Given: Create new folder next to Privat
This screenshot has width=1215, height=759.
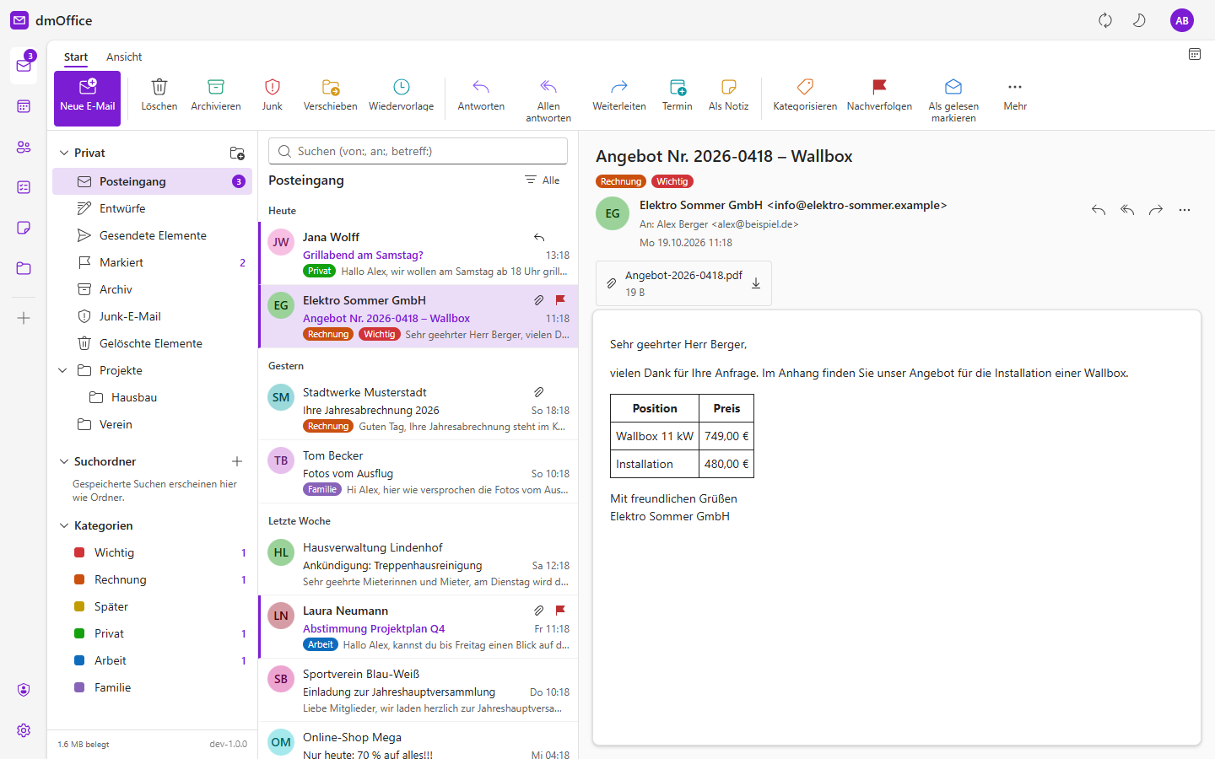Looking at the screenshot, I should (237, 153).
